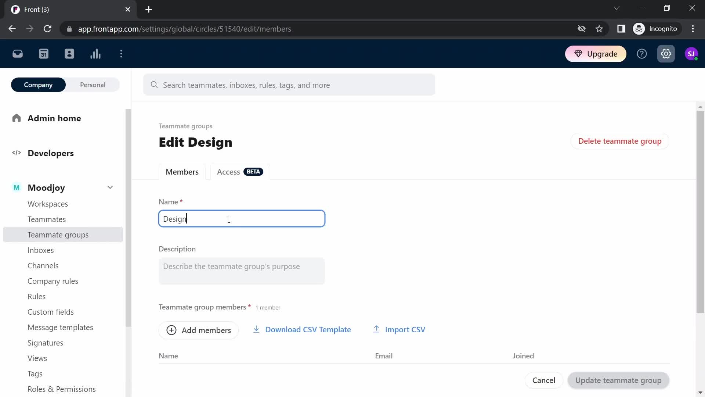
Task: Click the Front app logo icon
Action: 15,9
